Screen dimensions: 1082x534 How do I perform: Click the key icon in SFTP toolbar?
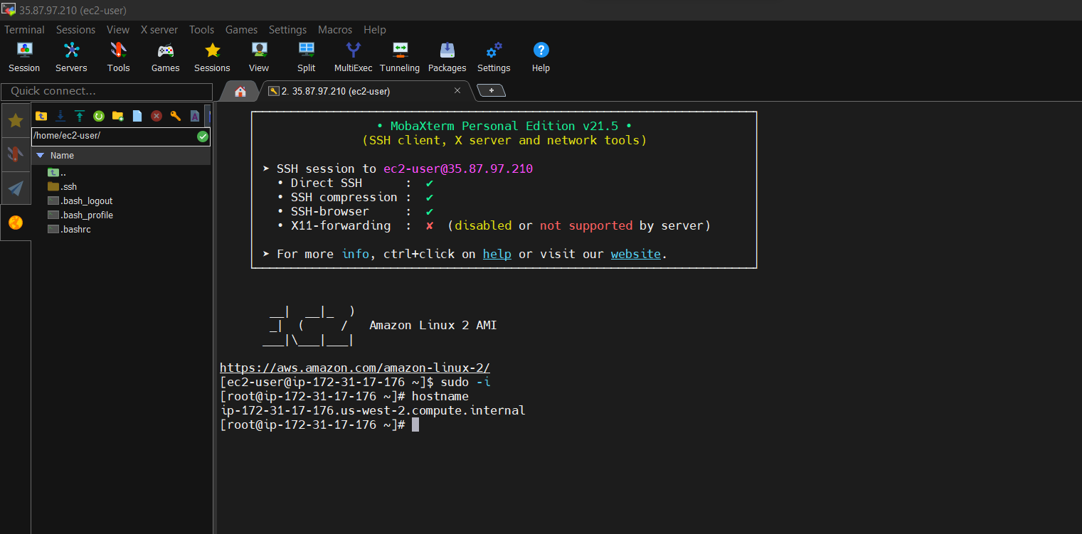(x=176, y=116)
